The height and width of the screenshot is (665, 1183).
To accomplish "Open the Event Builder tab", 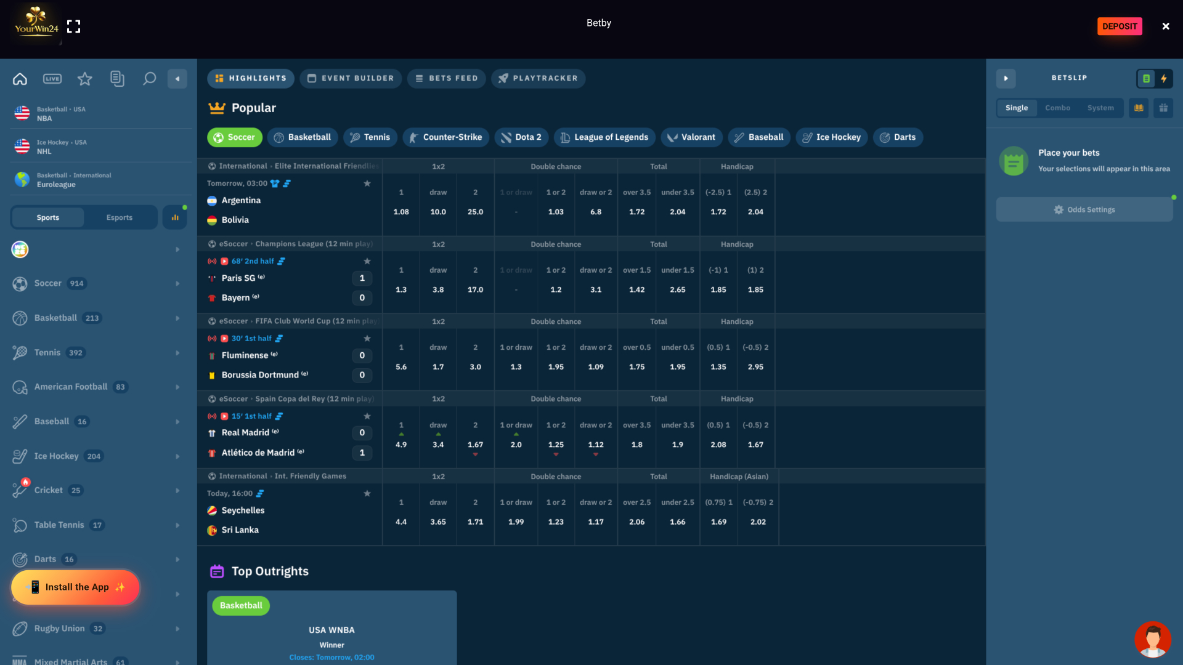I will (351, 78).
